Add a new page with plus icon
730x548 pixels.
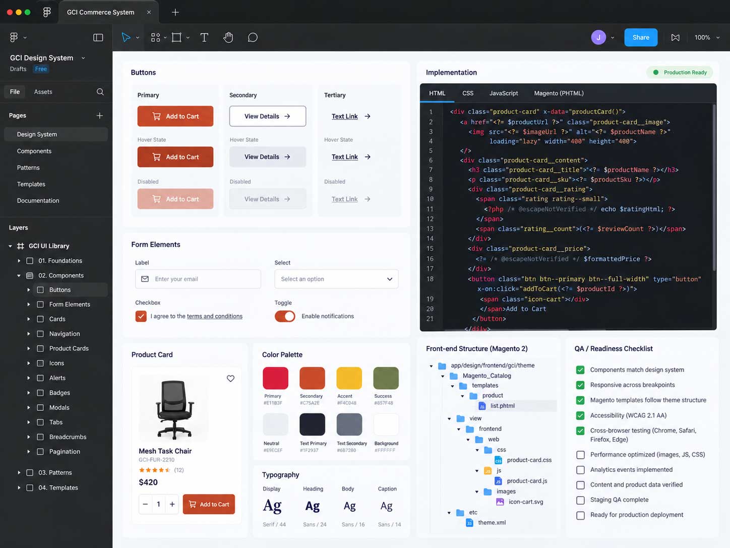[x=100, y=116]
